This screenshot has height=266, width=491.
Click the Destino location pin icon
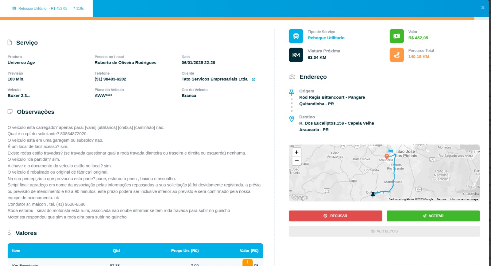[292, 119]
